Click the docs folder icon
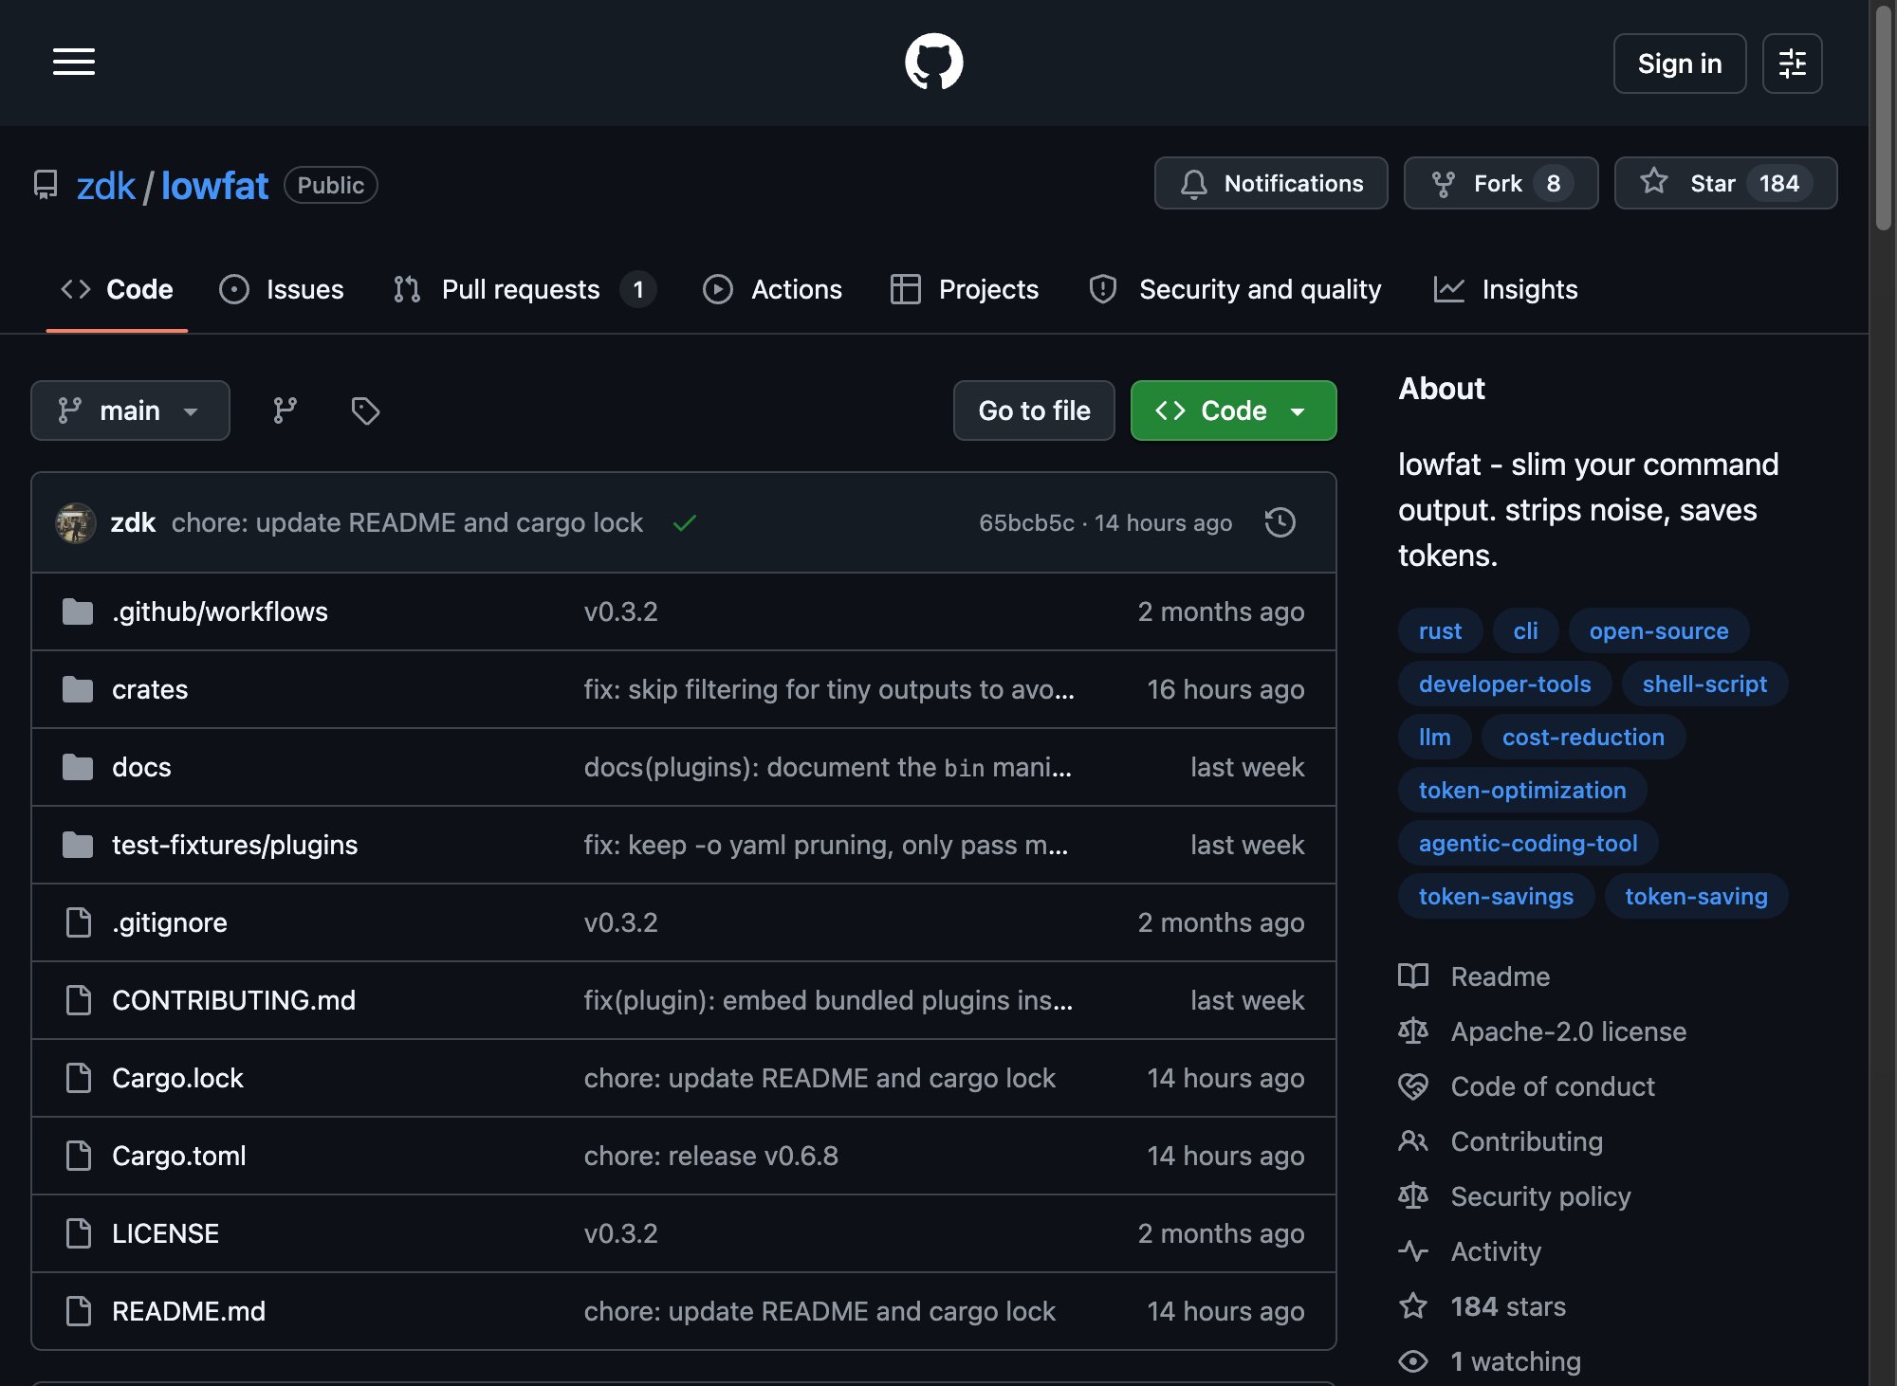The width and height of the screenshot is (1897, 1386). (78, 767)
